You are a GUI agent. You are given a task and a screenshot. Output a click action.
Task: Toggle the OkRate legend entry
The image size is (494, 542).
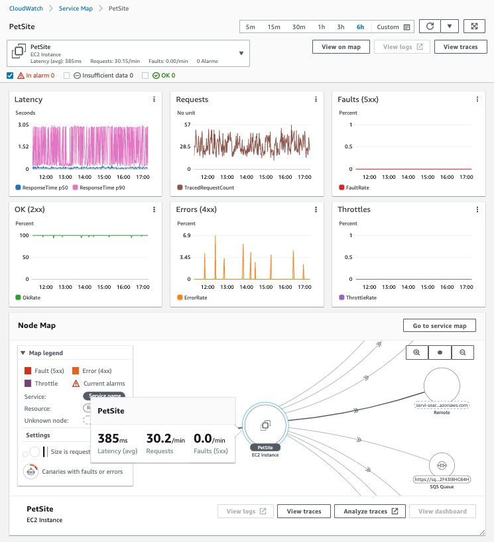pyautogui.click(x=28, y=298)
